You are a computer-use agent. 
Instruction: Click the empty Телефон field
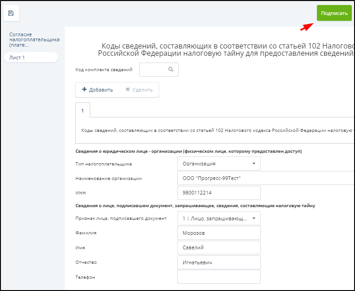click(219, 276)
